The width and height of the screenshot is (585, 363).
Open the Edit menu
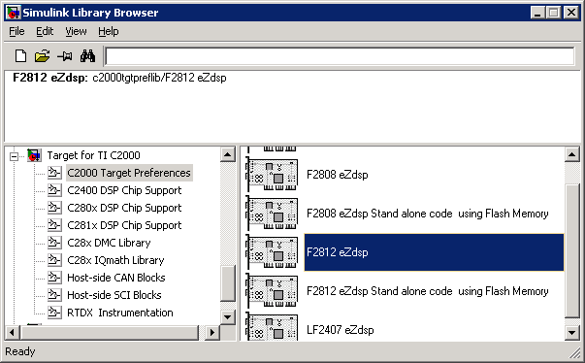click(45, 31)
